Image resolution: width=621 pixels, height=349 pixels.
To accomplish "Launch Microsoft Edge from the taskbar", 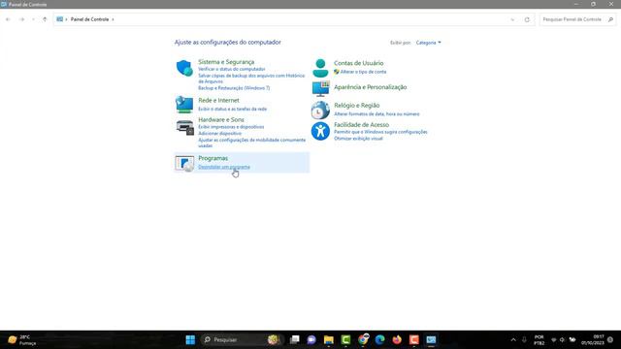I will (x=380, y=340).
